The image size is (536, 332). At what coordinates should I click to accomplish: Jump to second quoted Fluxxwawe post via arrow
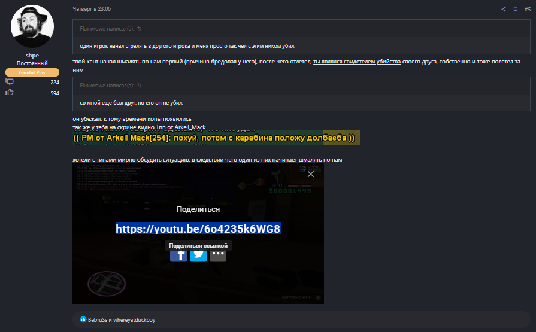coord(140,86)
